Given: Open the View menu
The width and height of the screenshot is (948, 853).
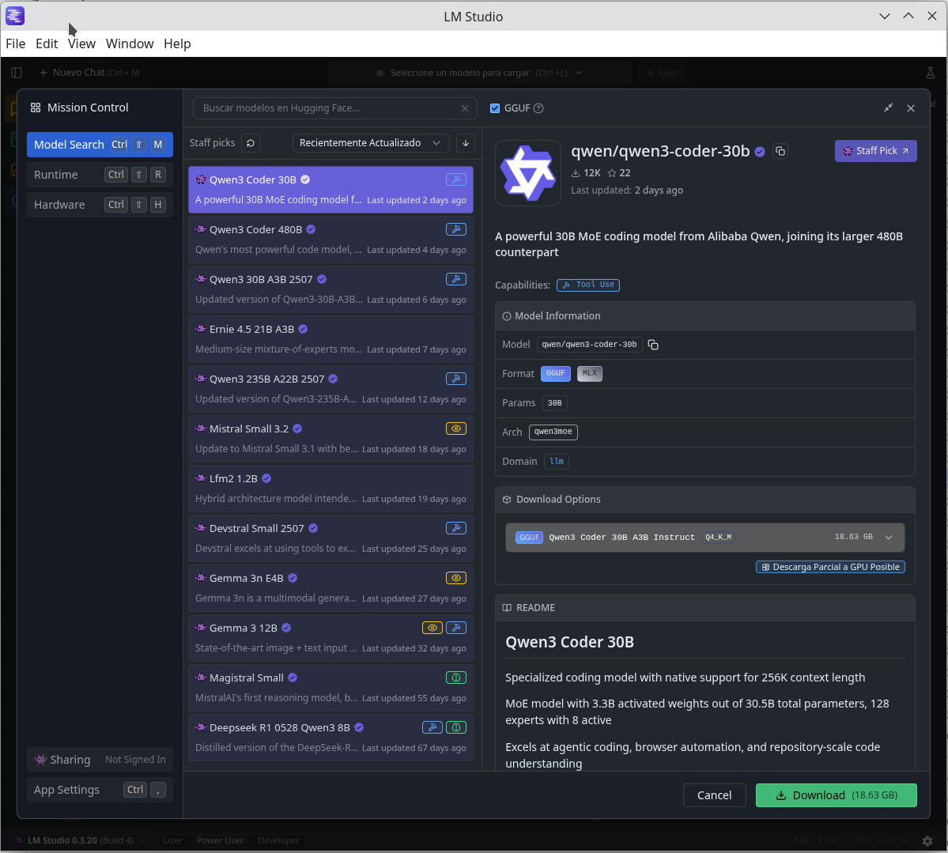Looking at the screenshot, I should pos(81,43).
